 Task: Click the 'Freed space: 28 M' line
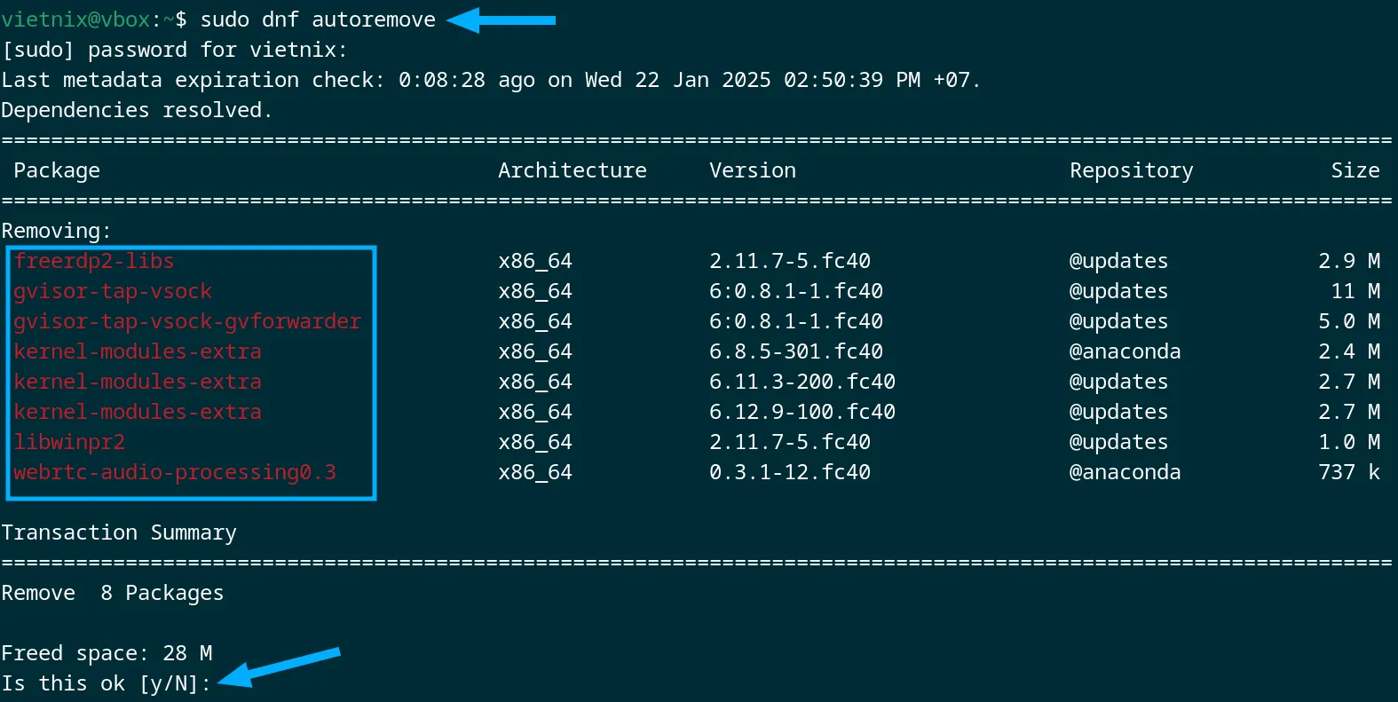pyautogui.click(x=107, y=653)
